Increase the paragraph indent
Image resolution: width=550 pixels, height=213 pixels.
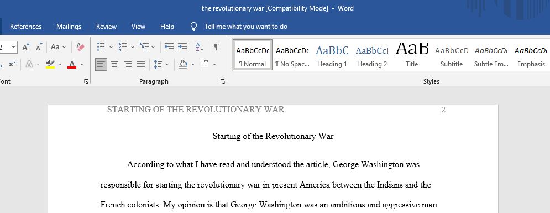point(182,47)
